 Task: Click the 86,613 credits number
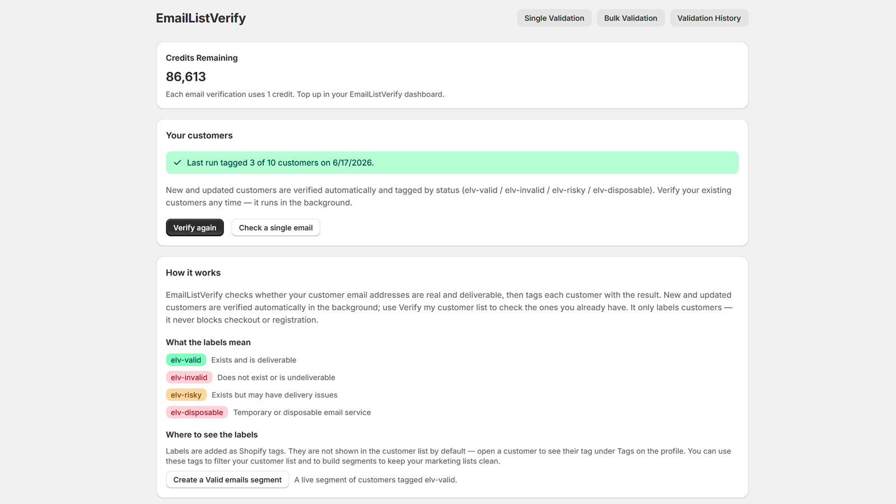coord(186,77)
